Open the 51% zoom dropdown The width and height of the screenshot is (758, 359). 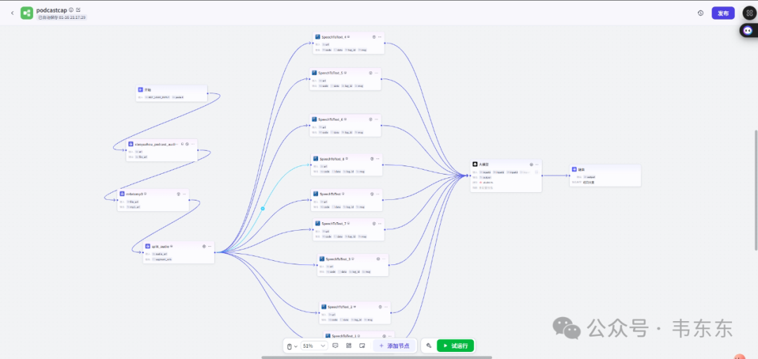point(314,346)
